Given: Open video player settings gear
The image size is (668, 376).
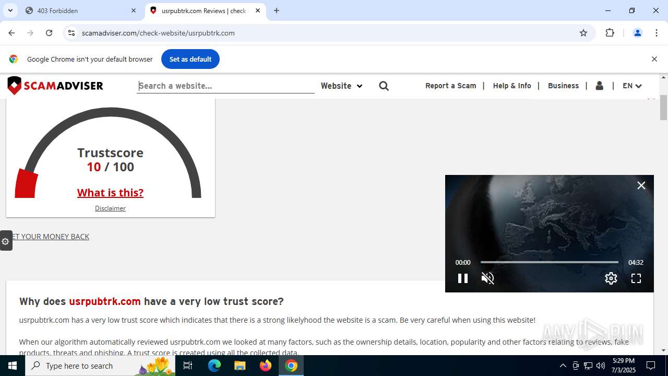Looking at the screenshot, I should pyautogui.click(x=611, y=278).
